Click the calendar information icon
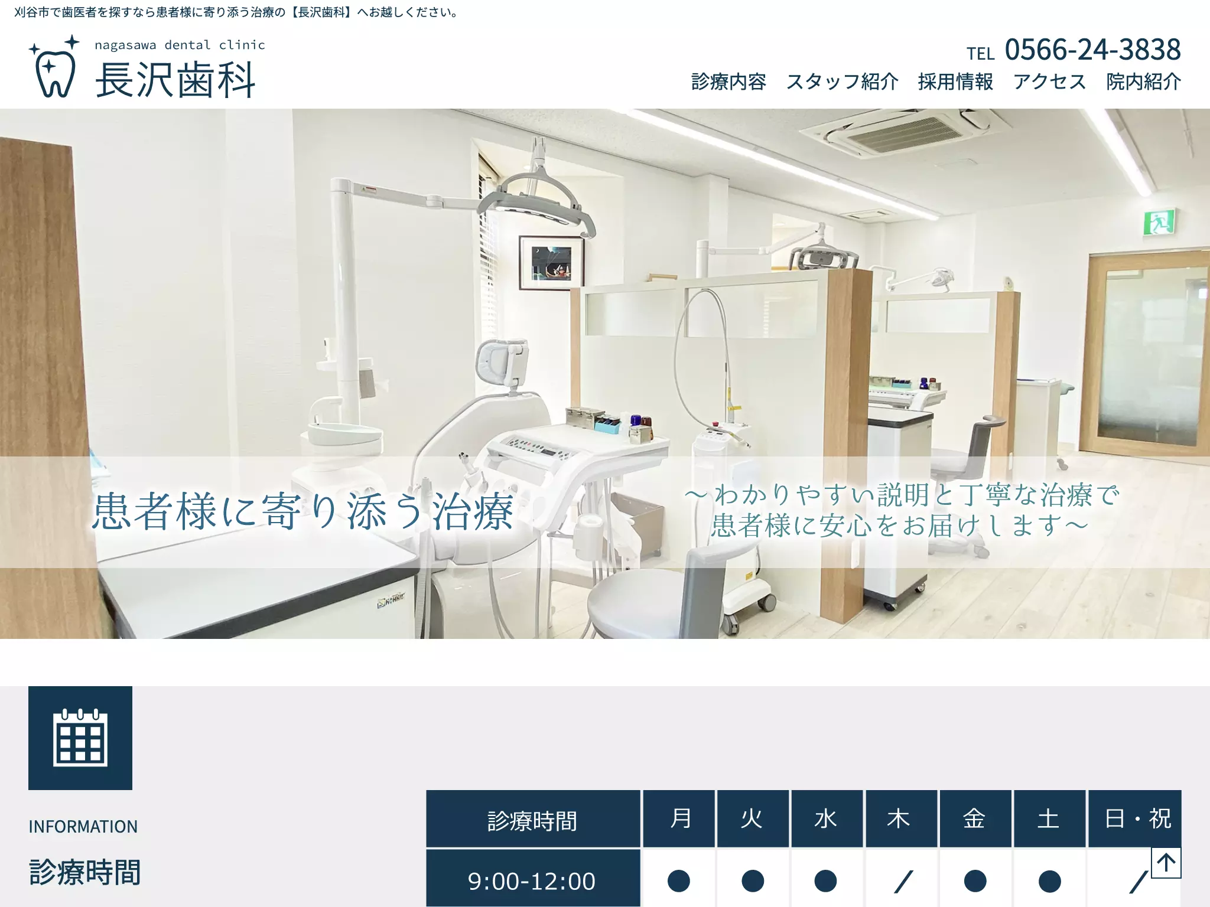 (x=80, y=738)
